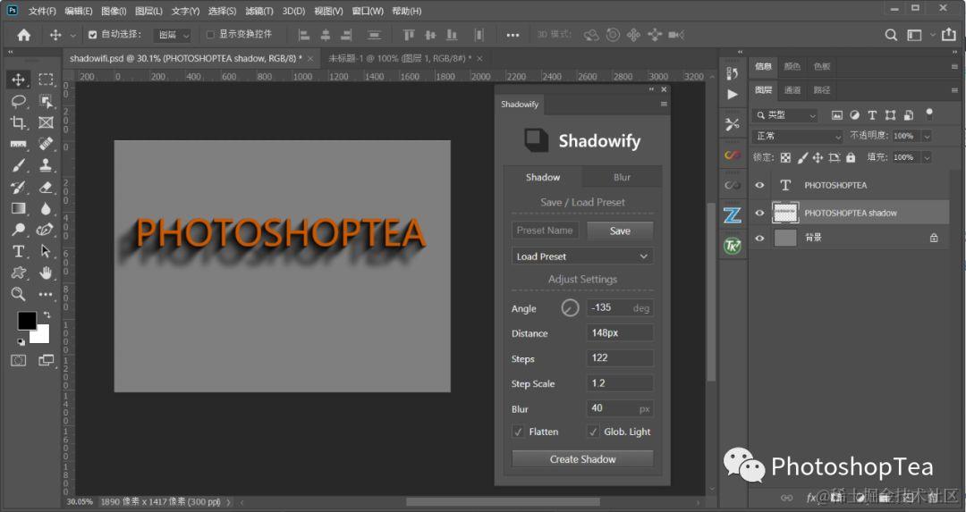Open the three-dot more align options
Viewport: 966px width, 512px height.
pos(513,35)
